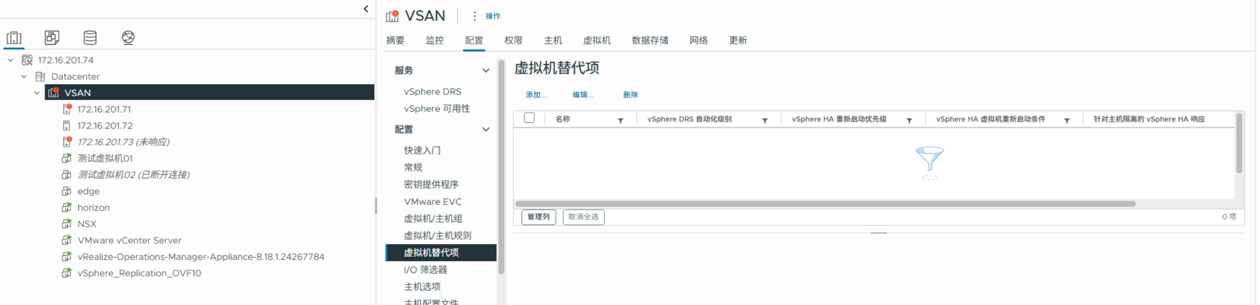Open 主机选项 configuration page

[422, 287]
